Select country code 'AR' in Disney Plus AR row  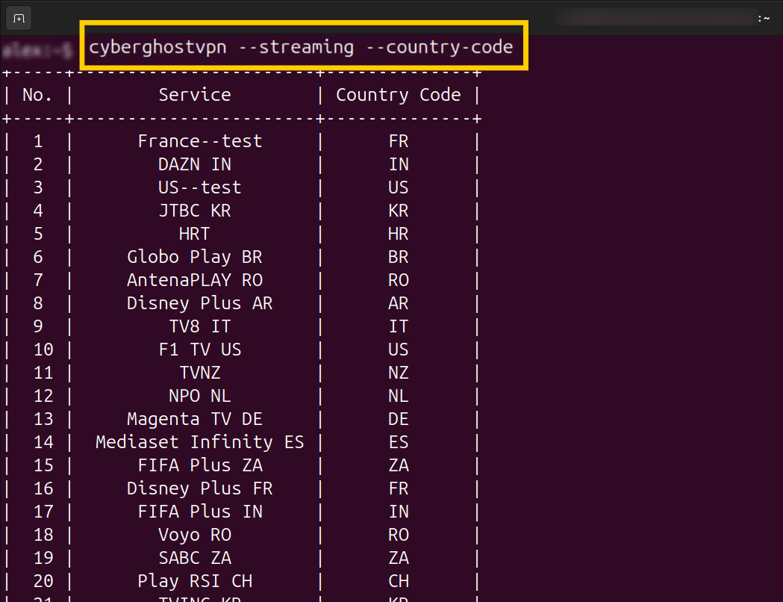pos(399,303)
